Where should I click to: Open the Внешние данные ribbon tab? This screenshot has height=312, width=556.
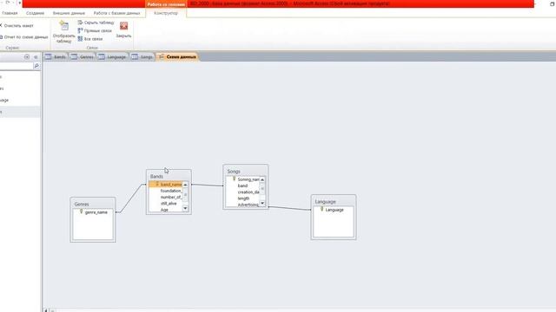69,13
